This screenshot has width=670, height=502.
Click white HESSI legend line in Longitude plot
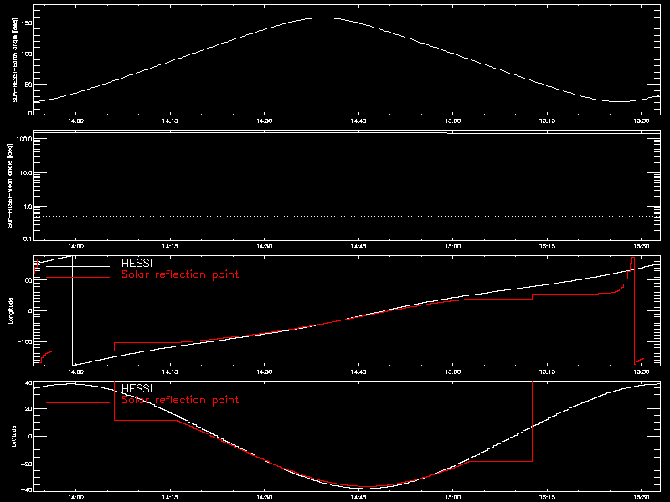point(78,266)
